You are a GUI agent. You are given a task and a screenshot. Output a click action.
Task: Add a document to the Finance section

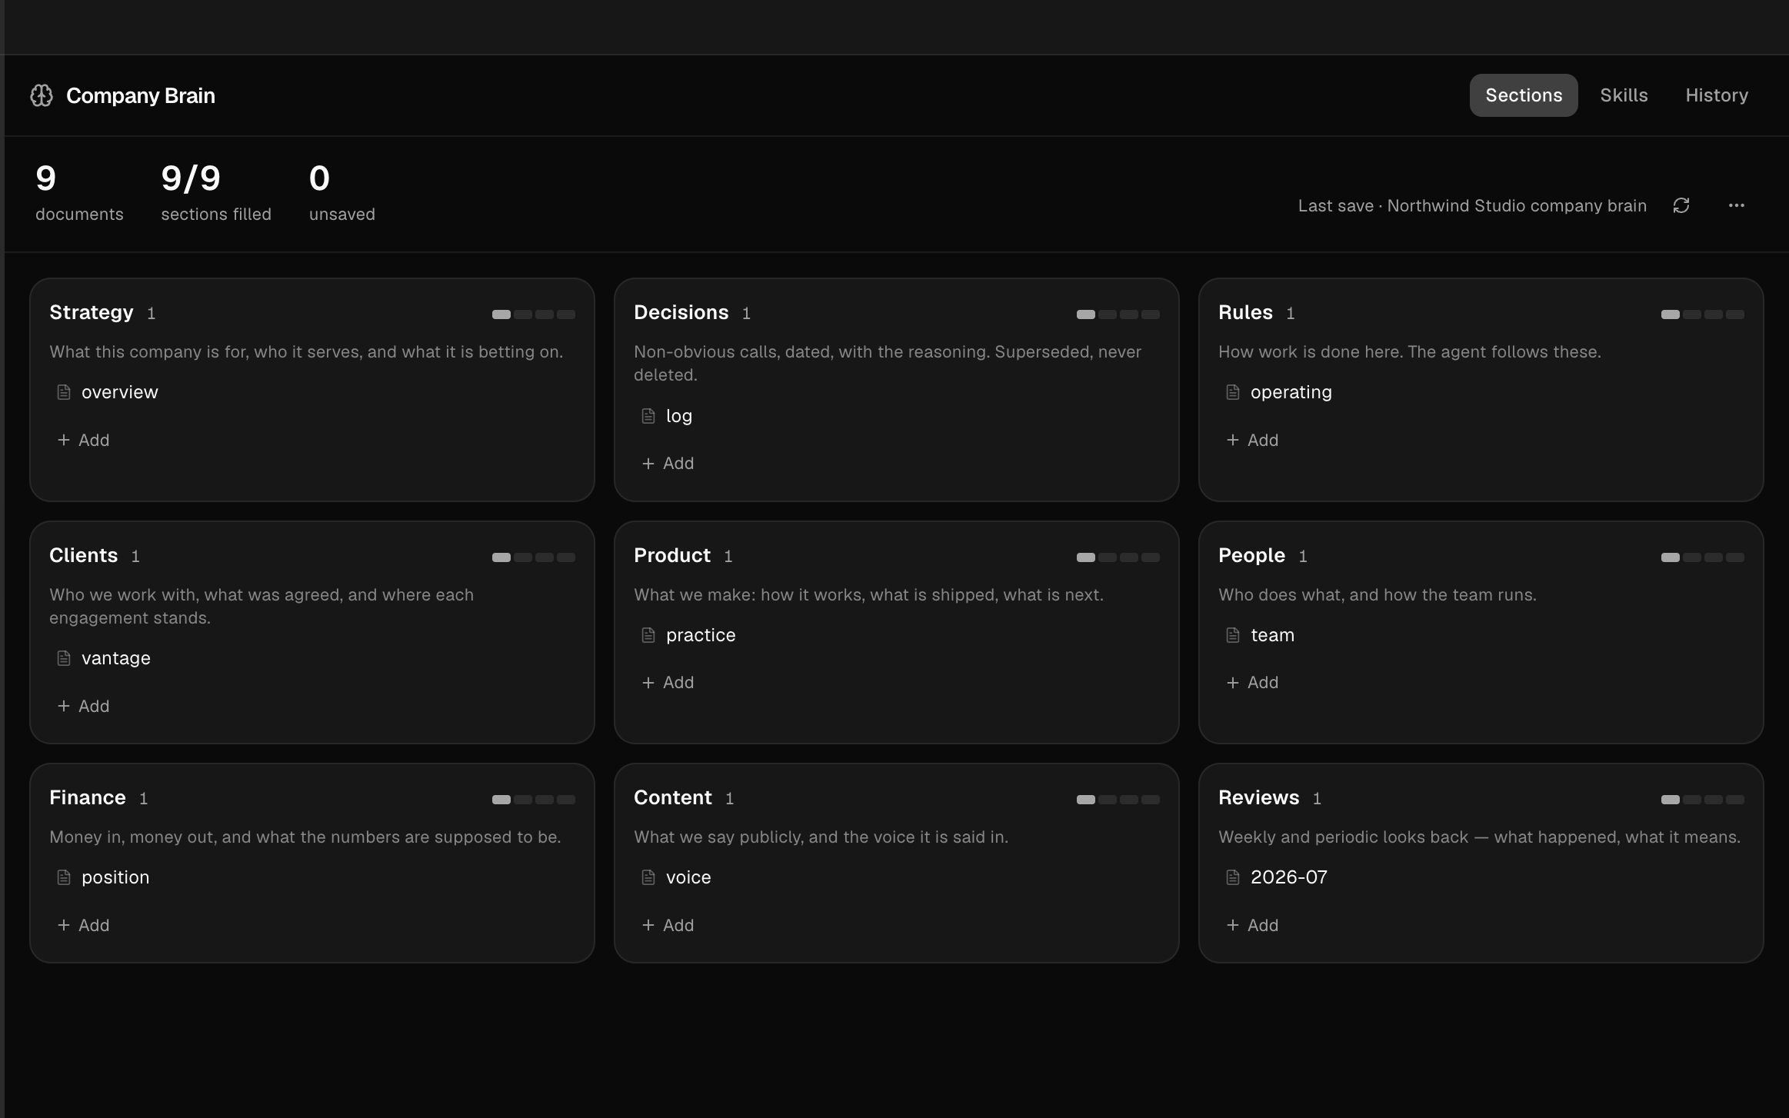click(83, 925)
